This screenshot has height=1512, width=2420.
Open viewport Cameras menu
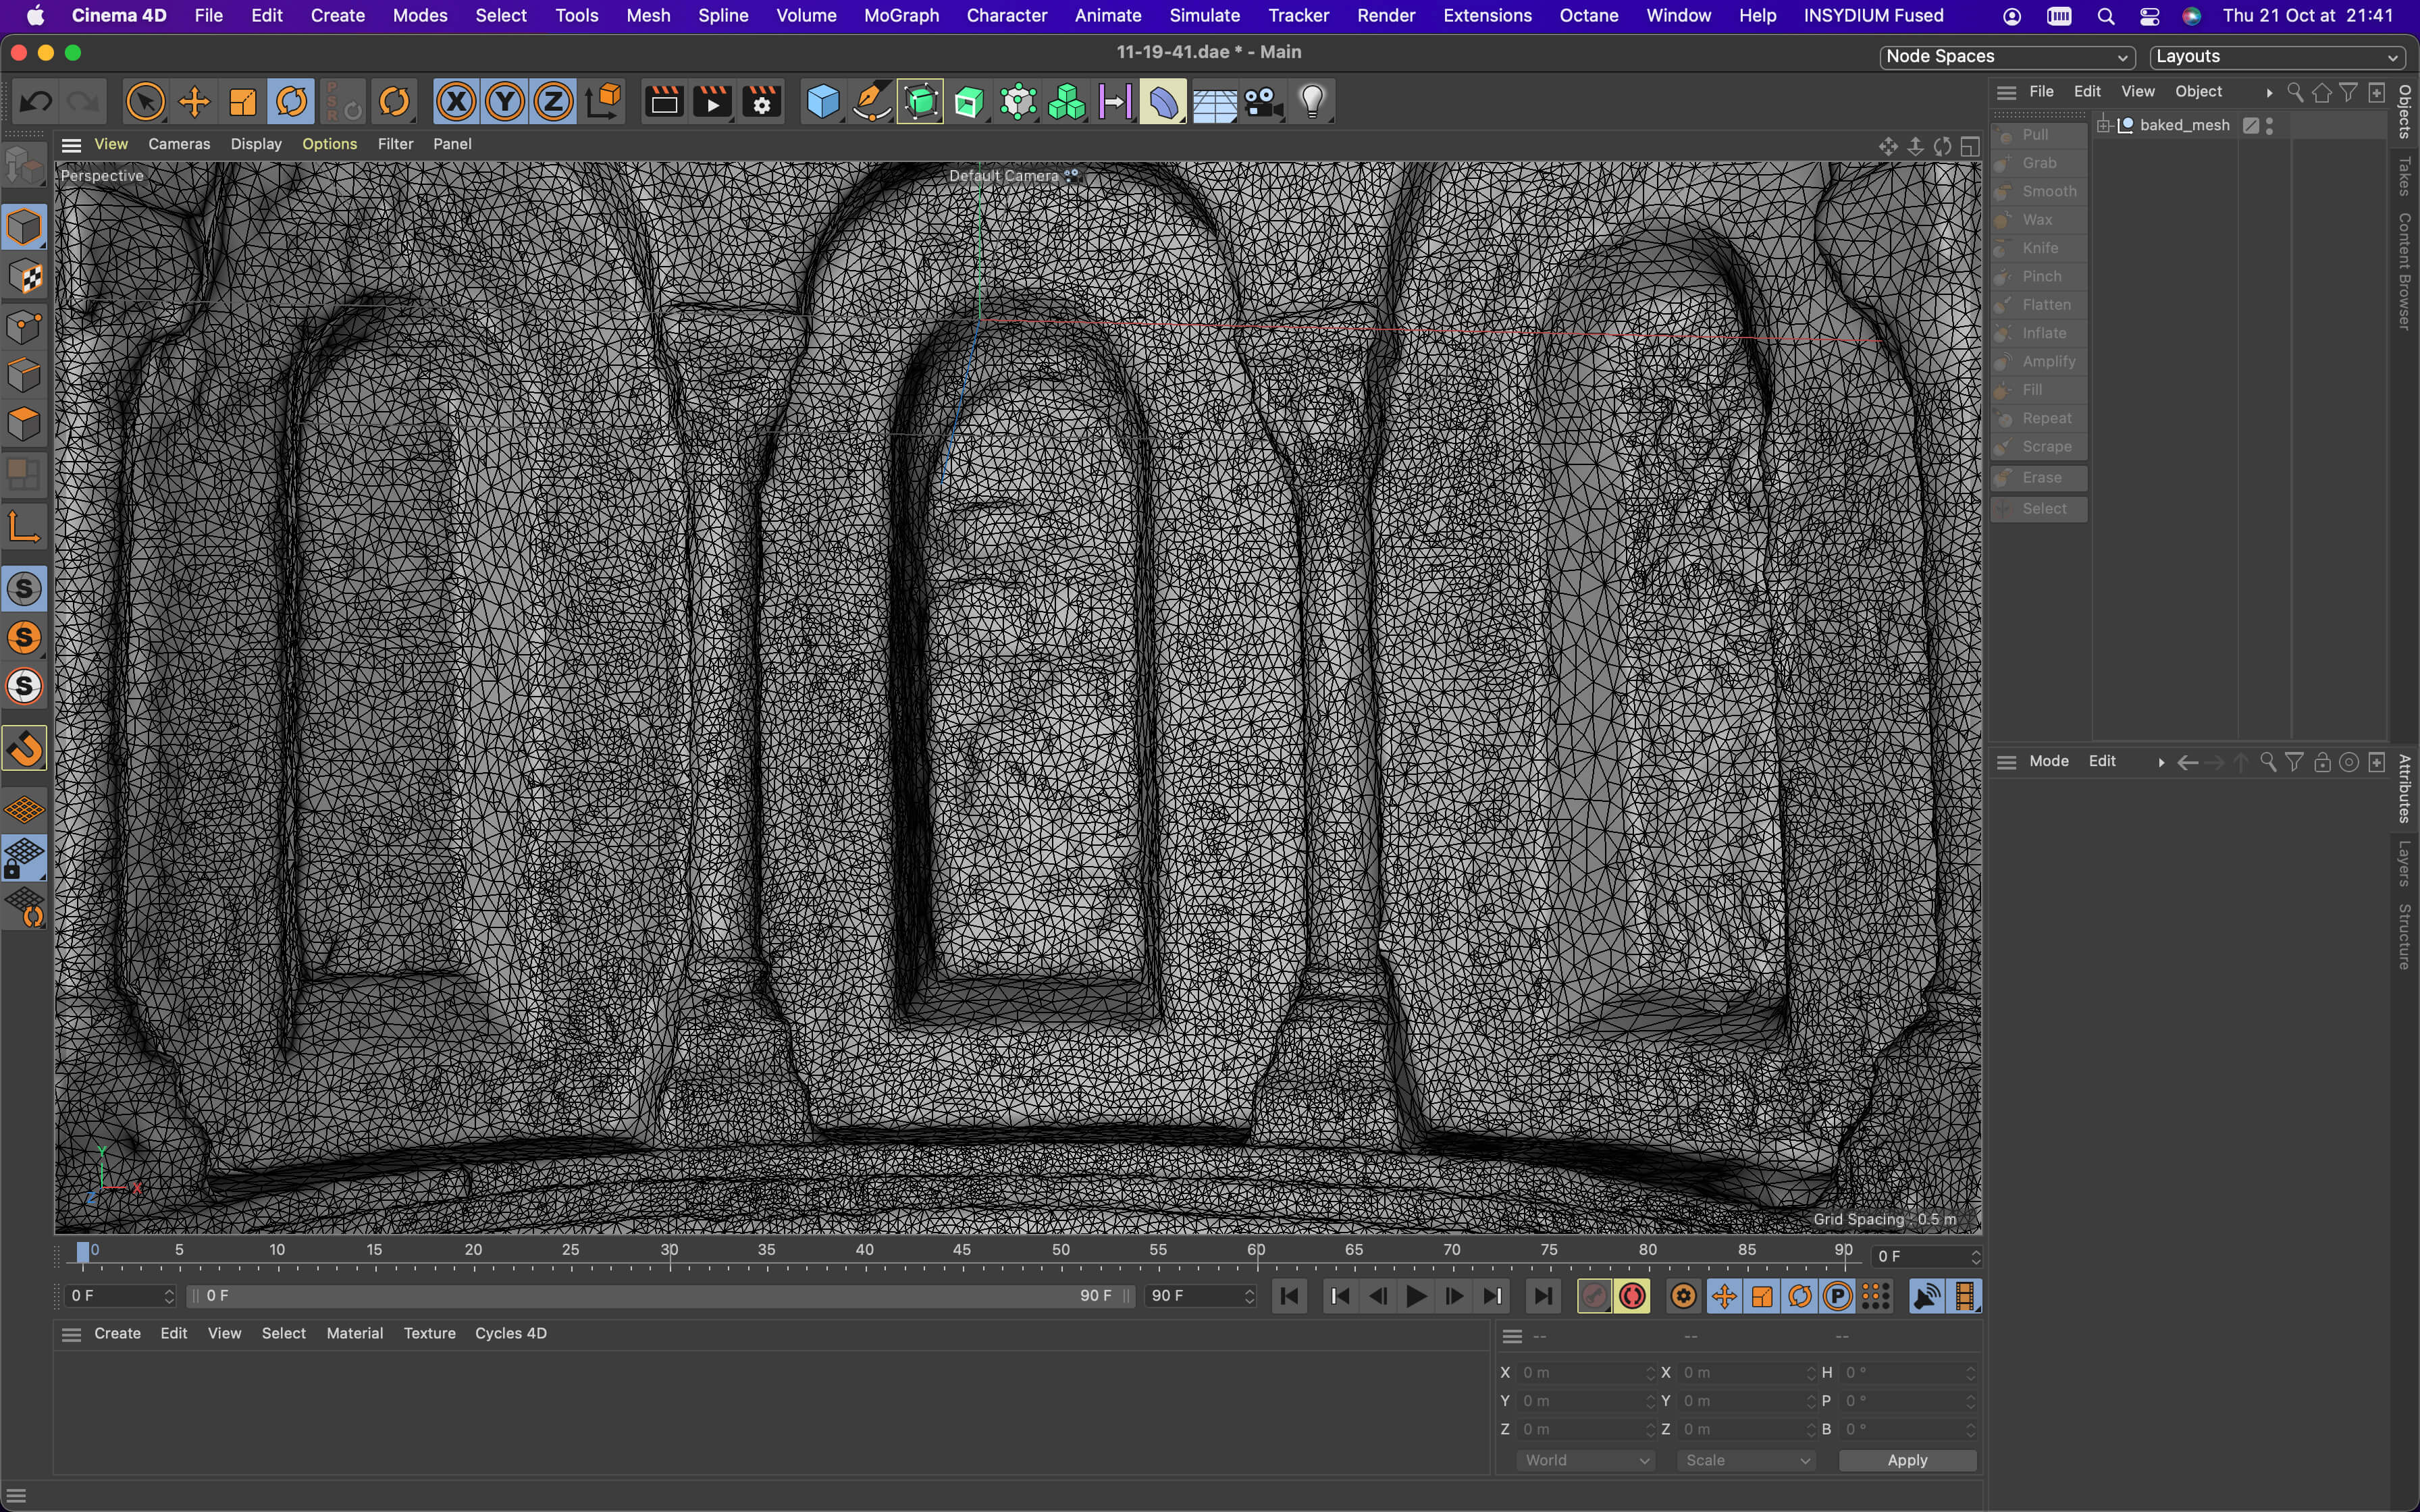click(x=179, y=144)
